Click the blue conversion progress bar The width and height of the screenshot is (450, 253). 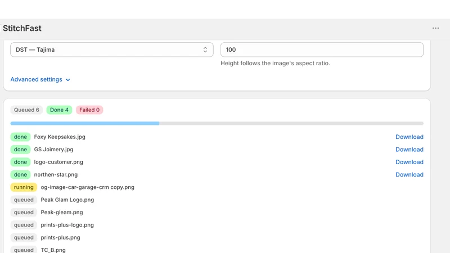pos(217,123)
